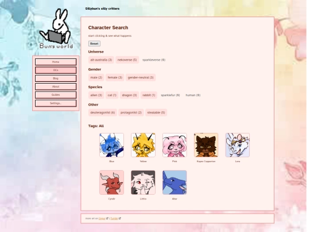The width and height of the screenshot is (310, 232).
Task: Click the Reset button
Action: (x=94, y=44)
